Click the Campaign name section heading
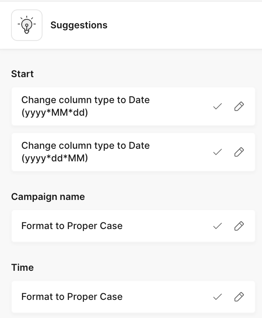 click(48, 197)
